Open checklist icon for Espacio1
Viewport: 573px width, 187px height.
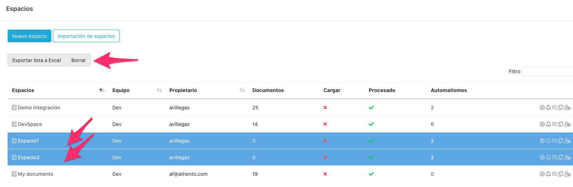tap(555, 141)
